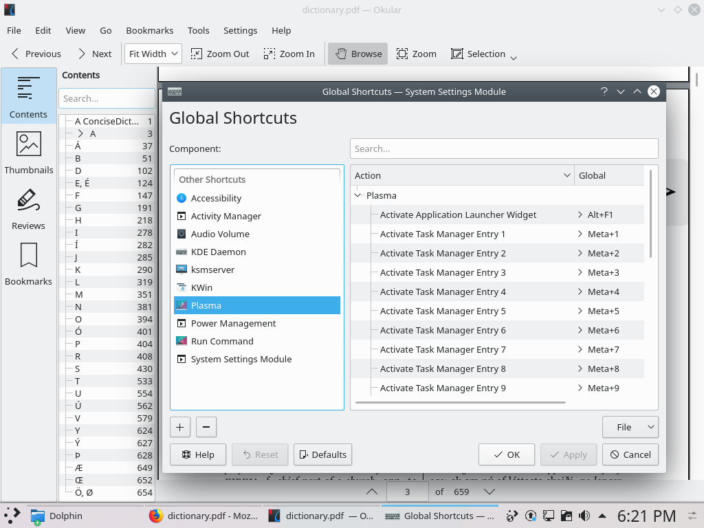Select contents entry Á page 37
Viewport: 704px width, 528px height.
pyautogui.click(x=107, y=146)
